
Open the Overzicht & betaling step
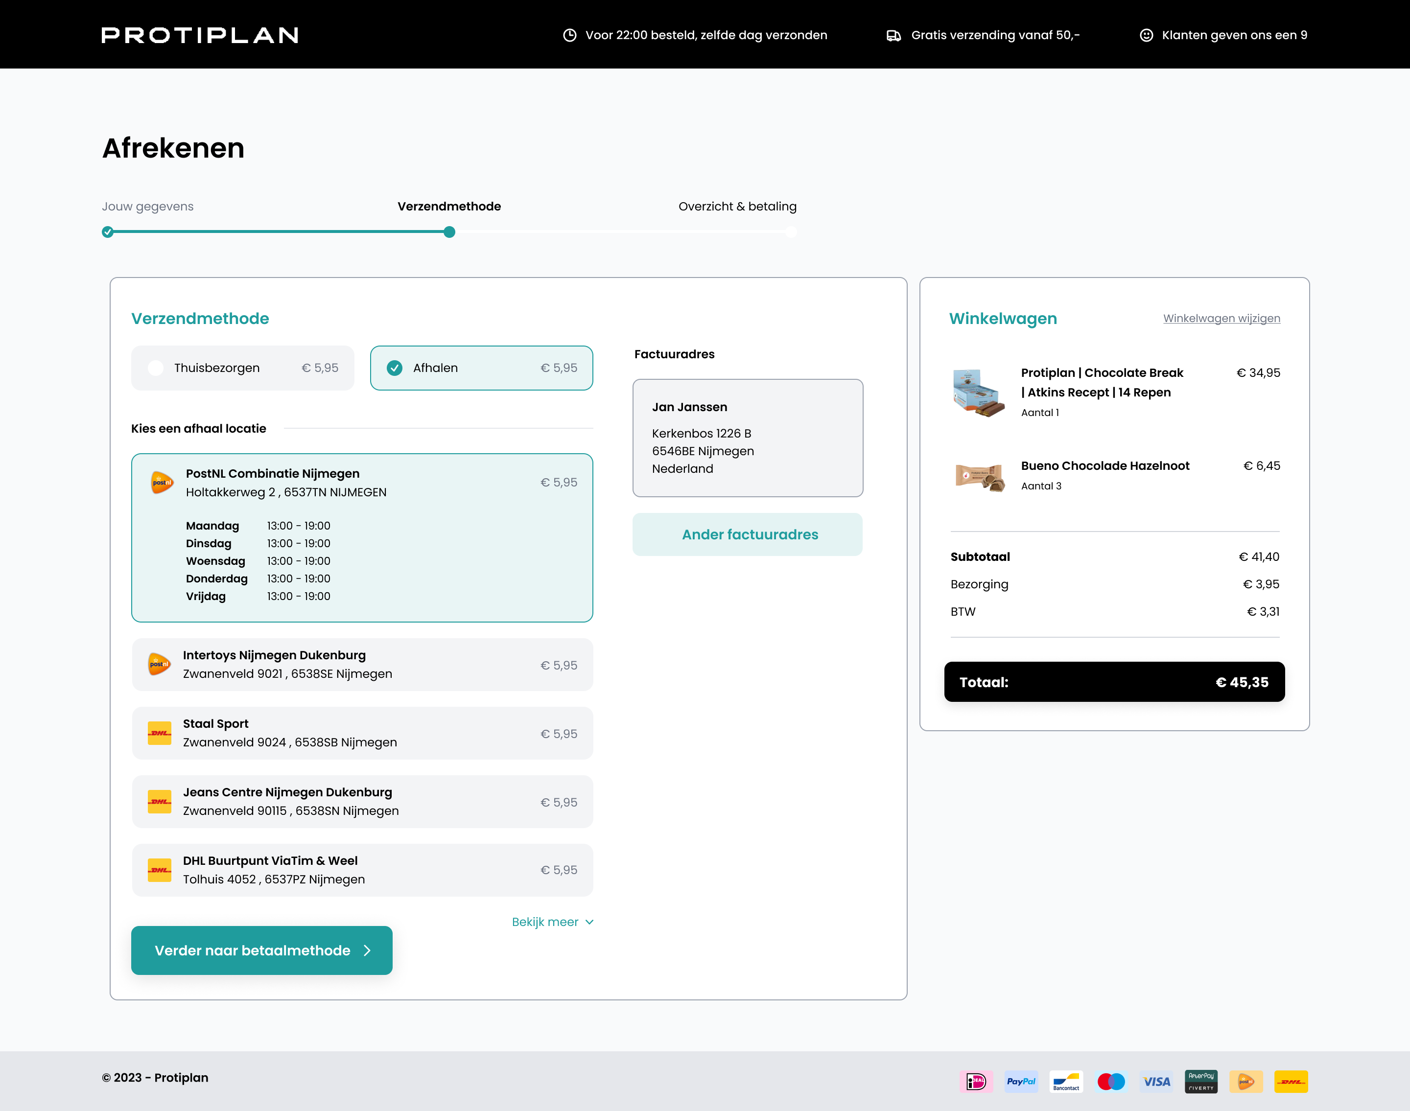coord(737,206)
